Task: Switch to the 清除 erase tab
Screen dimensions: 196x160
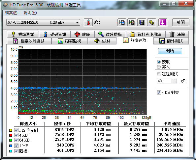Action: pos(177,34)
